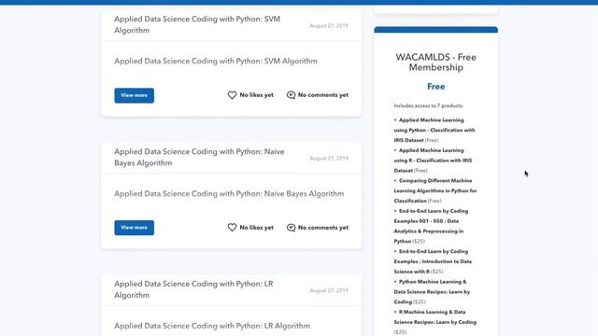Open the LR Algorithm post title heading

(193, 289)
